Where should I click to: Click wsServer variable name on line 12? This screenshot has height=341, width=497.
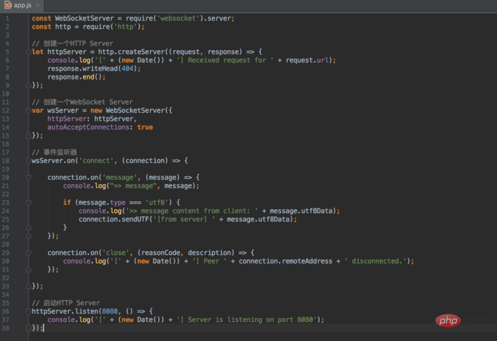[63, 111]
